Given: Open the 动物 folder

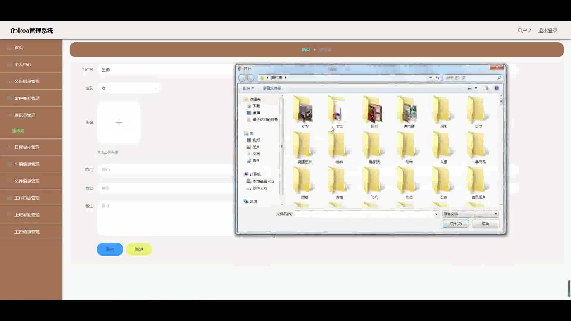Looking at the screenshot, I should click(x=409, y=148).
